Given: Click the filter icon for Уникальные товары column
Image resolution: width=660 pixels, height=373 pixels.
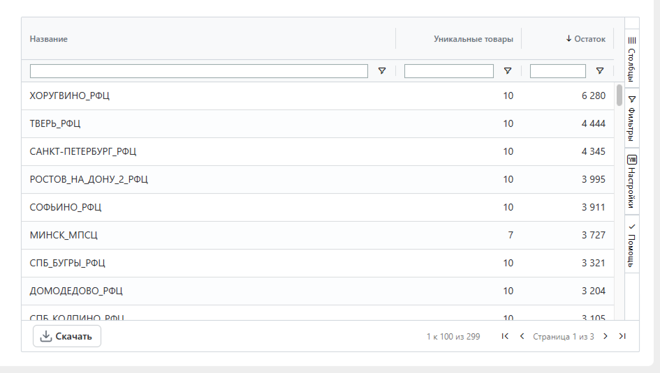Looking at the screenshot, I should coord(508,71).
